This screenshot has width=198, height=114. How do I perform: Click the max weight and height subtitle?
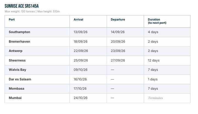coord(32,11)
